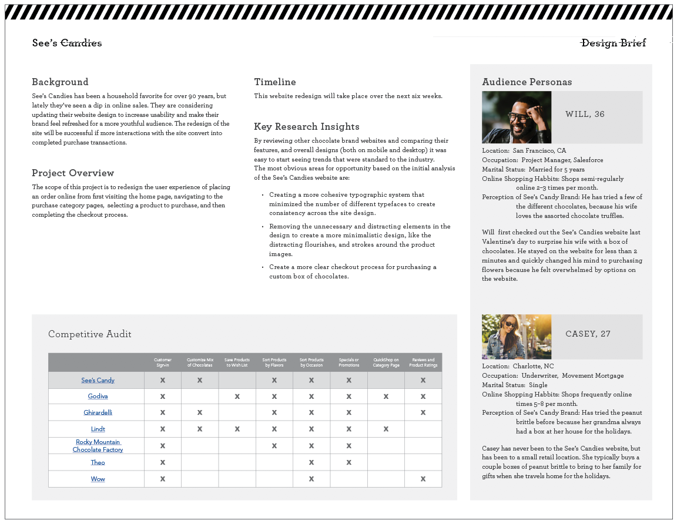The height and width of the screenshot is (524, 677).
Task: Open the Lindt competitor link
Action: 98,429
